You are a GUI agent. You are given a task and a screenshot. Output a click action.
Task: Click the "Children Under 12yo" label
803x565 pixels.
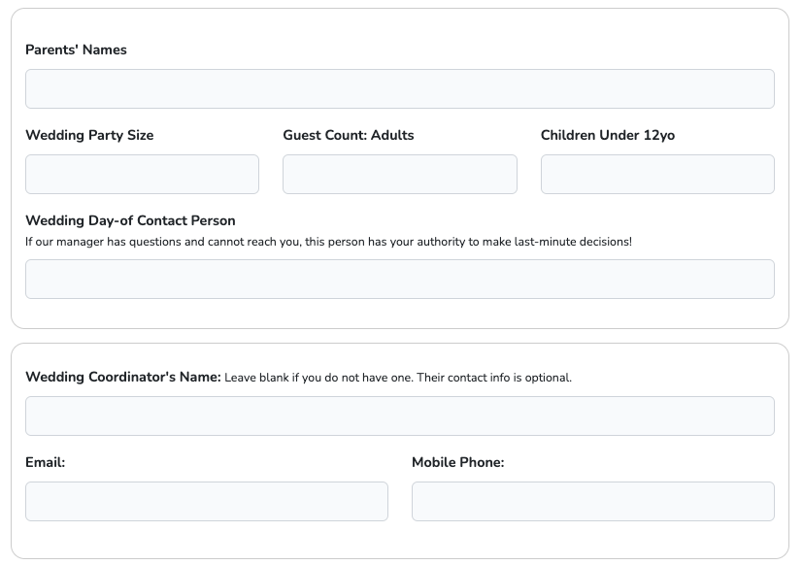[608, 135]
